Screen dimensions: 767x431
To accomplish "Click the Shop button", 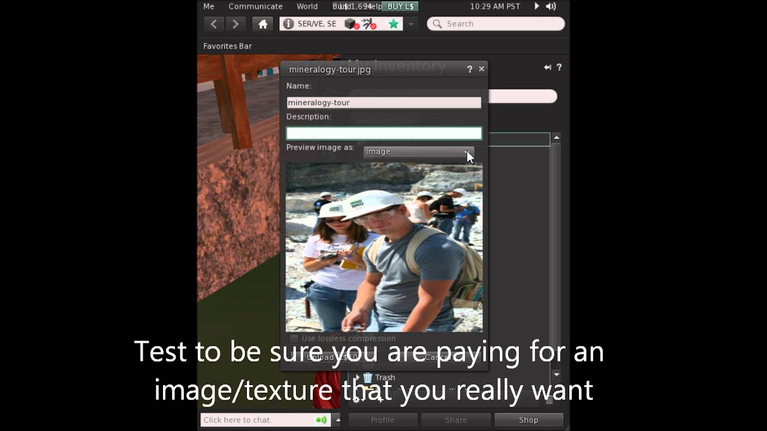I will (529, 420).
